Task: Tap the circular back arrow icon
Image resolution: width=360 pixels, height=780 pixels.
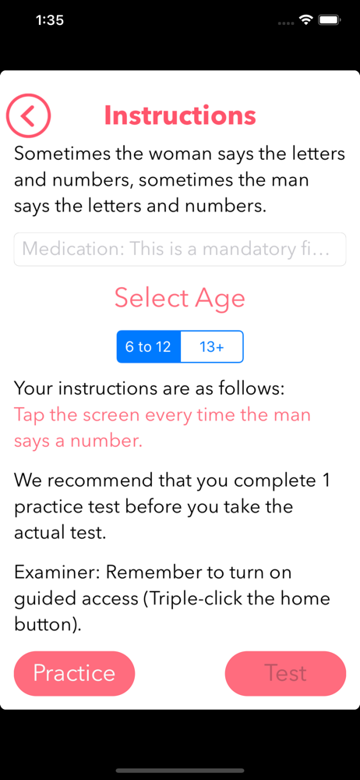Action: tap(28, 116)
